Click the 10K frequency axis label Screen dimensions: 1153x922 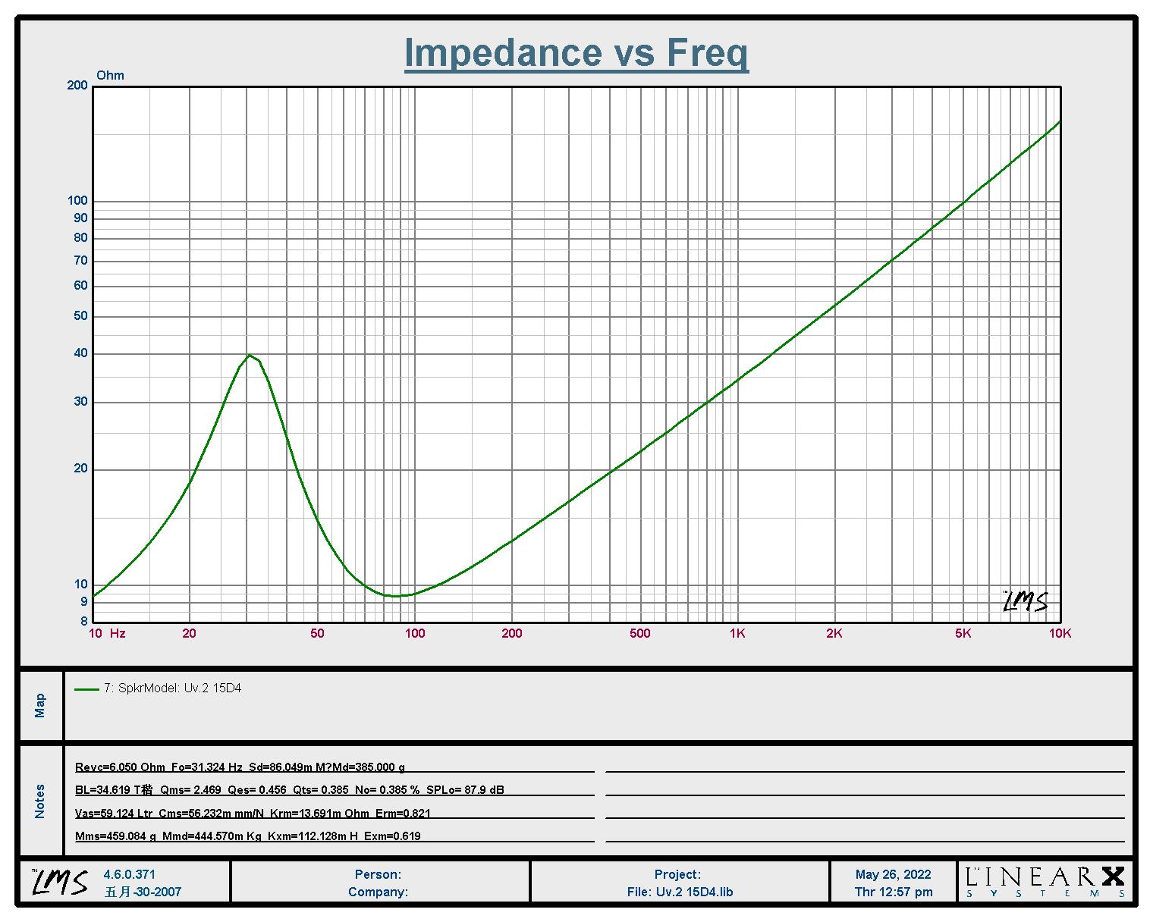click(1060, 633)
